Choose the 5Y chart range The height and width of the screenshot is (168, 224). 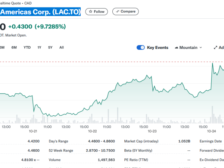coord(50,47)
